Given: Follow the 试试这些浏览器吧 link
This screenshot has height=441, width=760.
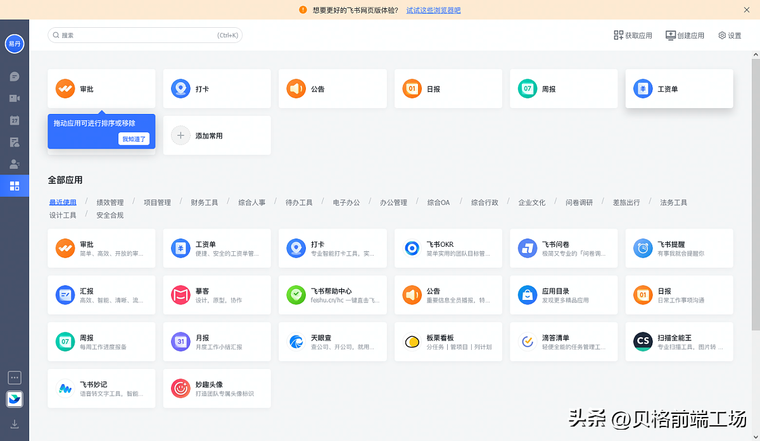Looking at the screenshot, I should [433, 10].
